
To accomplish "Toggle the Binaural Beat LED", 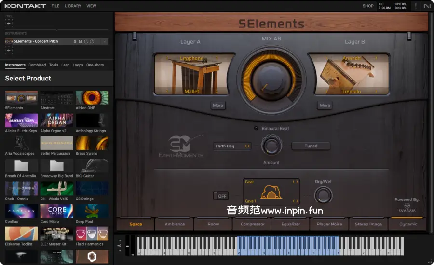I will (256, 128).
